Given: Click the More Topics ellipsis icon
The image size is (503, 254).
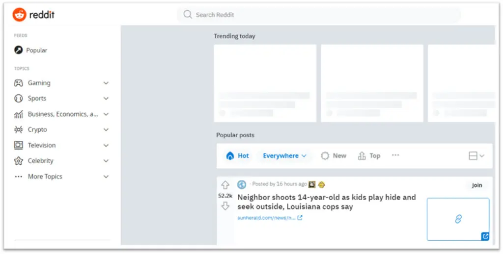Looking at the screenshot, I should 19,177.
